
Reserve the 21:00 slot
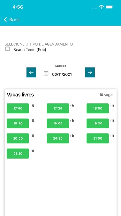pyautogui.click(x=98, y=138)
